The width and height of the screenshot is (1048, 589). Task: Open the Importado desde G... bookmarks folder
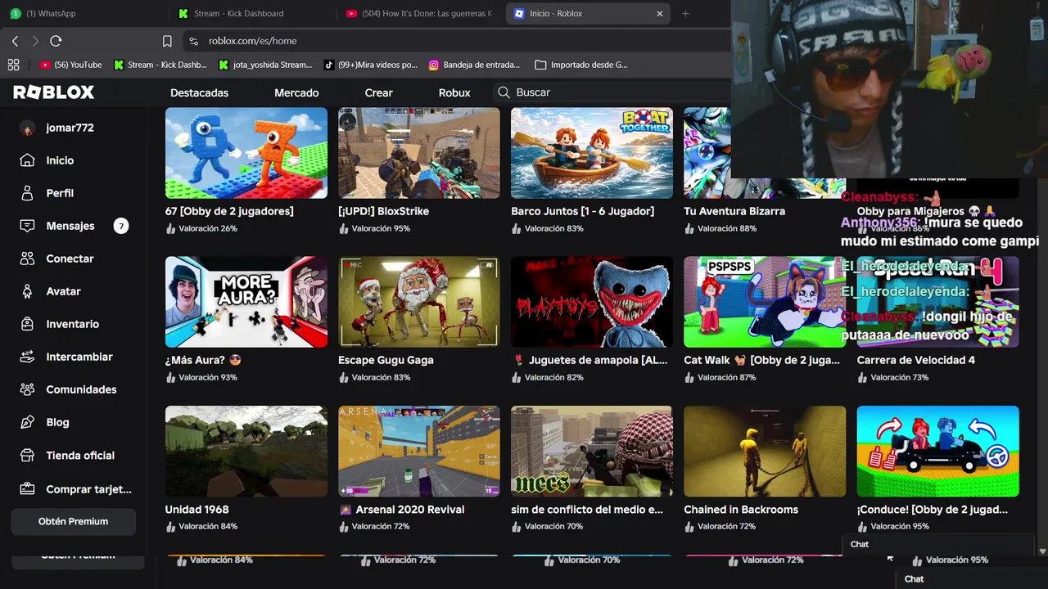580,65
